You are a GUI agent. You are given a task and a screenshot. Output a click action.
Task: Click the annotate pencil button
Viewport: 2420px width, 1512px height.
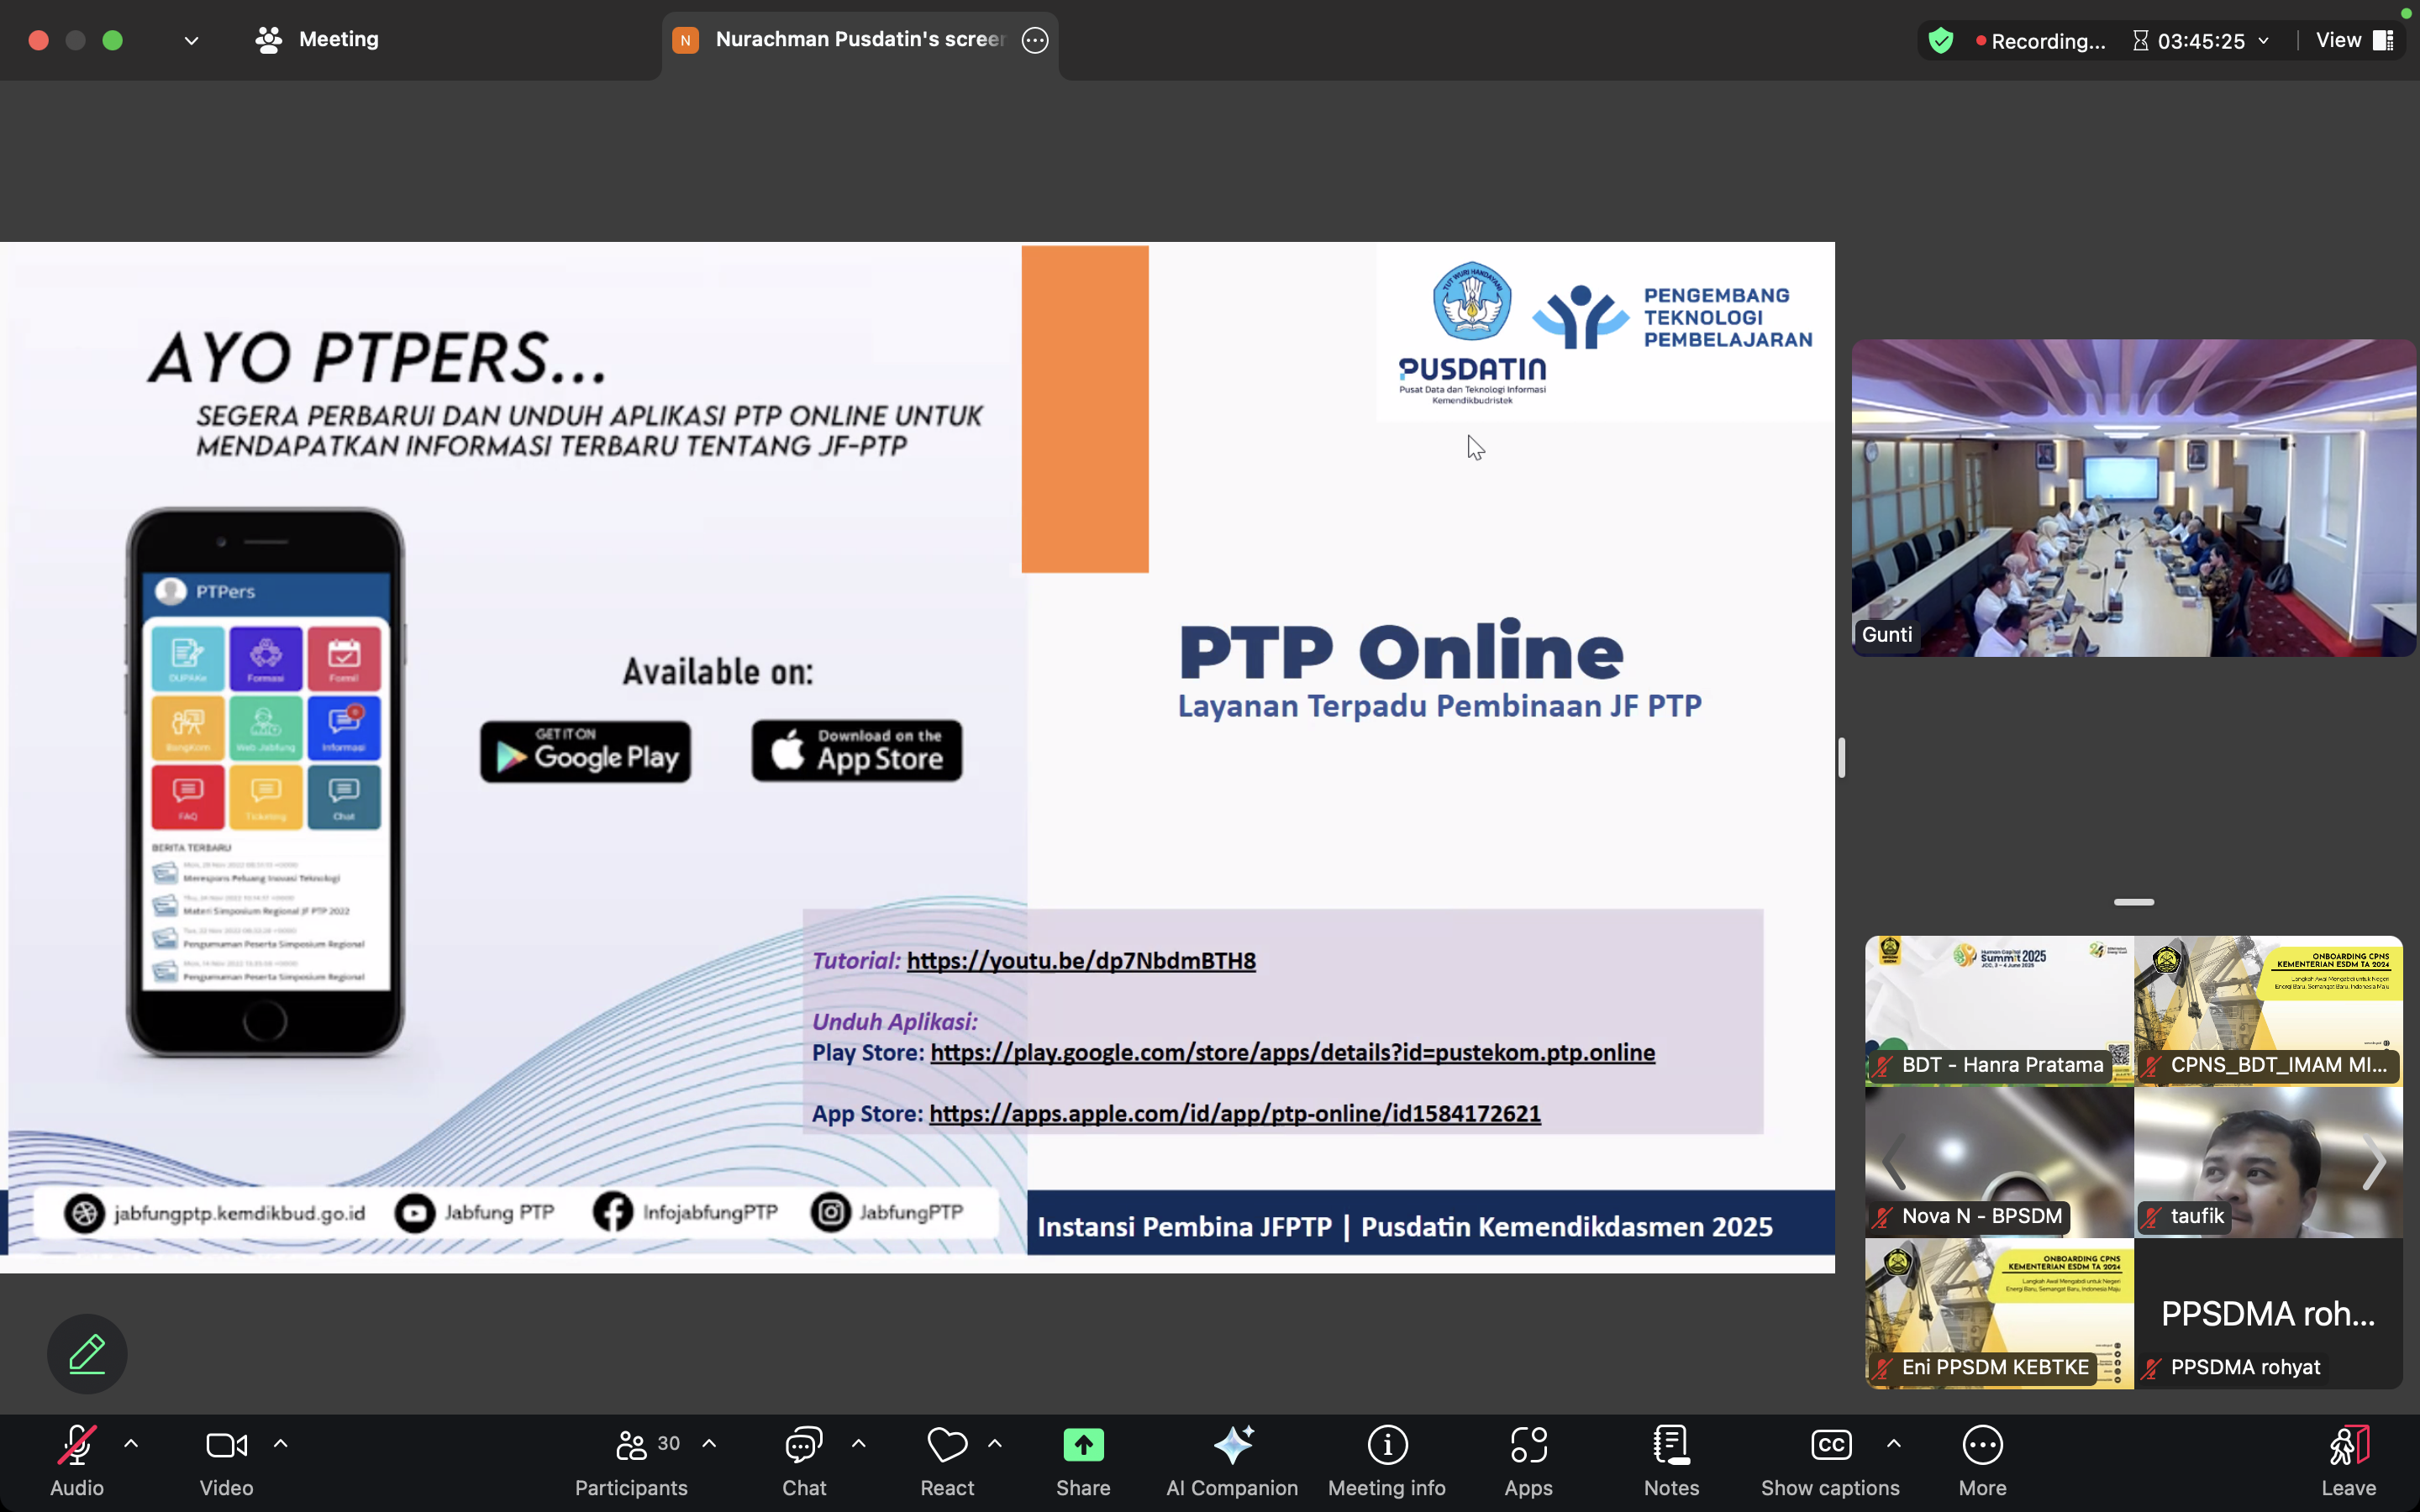[x=87, y=1353]
